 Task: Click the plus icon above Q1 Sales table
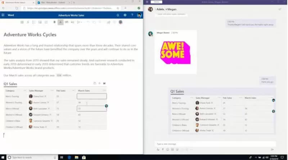click(x=99, y=83)
